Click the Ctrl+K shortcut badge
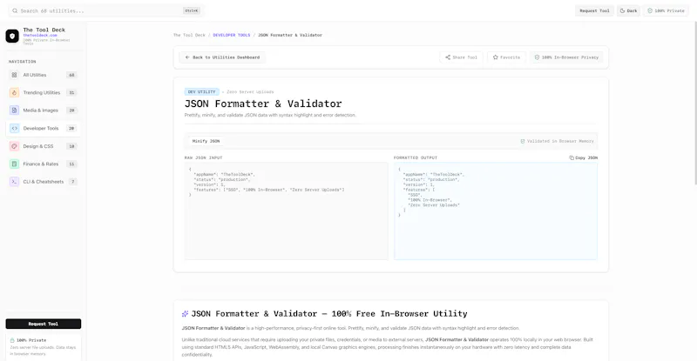 click(191, 10)
